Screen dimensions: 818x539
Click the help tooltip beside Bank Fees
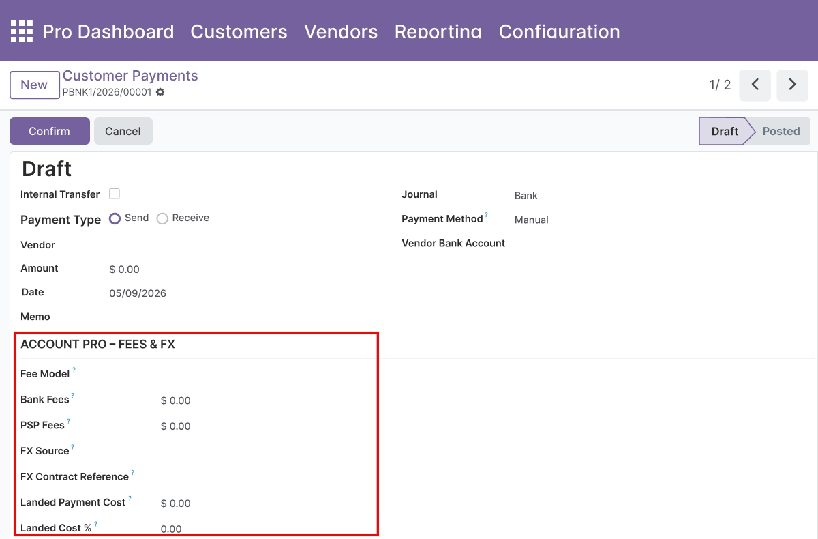pyautogui.click(x=72, y=396)
